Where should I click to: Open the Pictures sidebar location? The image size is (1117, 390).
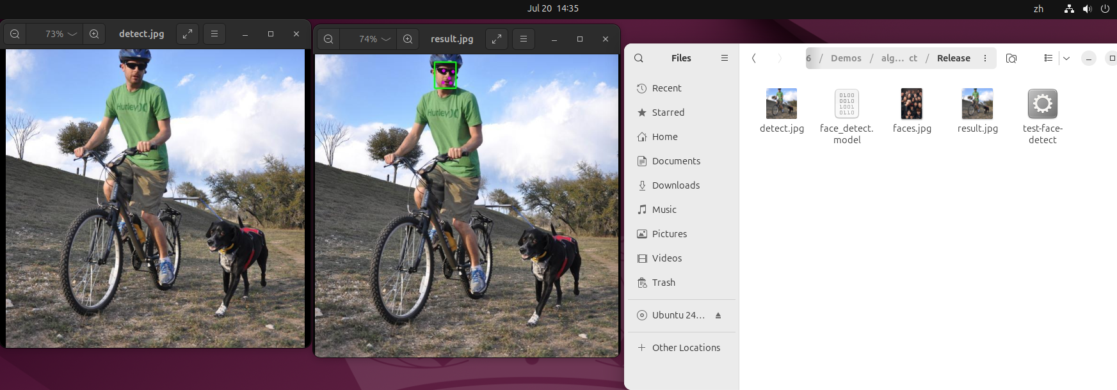coord(669,234)
